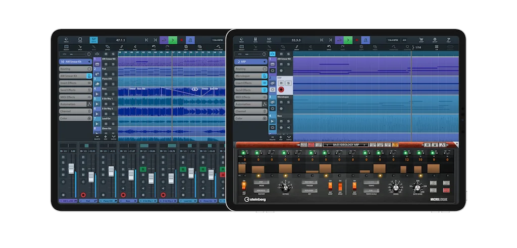Click Paste tool on left iPad
Viewport: 517px width, 248px height.
pos(200,48)
